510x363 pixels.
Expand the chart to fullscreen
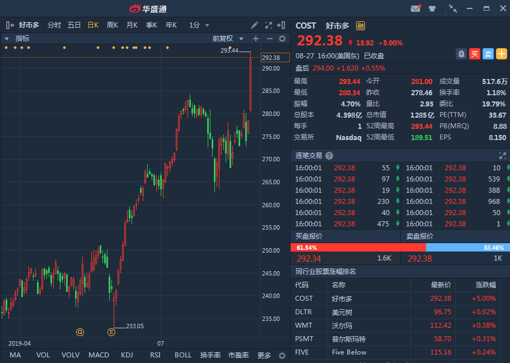pyautogui.click(x=268, y=25)
